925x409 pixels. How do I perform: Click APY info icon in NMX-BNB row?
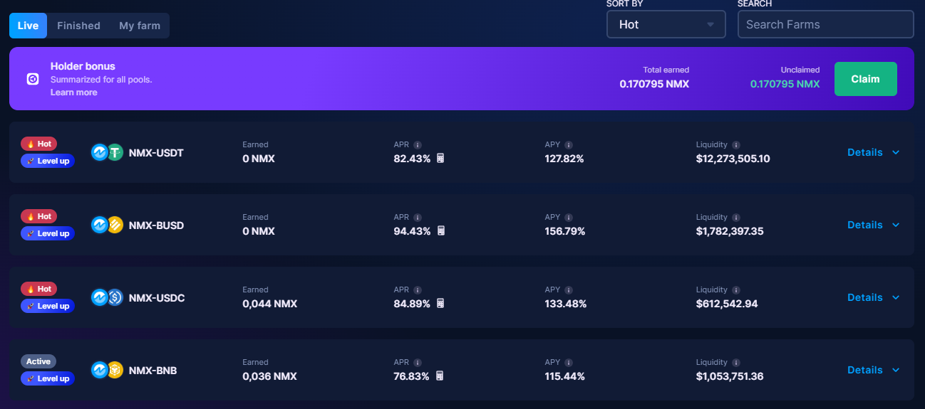click(569, 363)
